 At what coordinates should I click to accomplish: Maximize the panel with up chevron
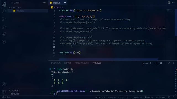pyautogui.click(x=169, y=63)
